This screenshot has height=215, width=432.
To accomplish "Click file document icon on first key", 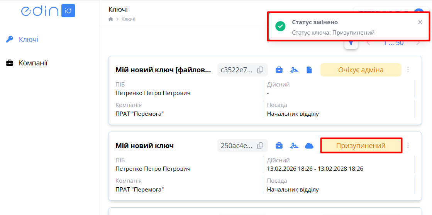I will [x=309, y=70].
